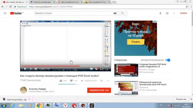Screen dimensions: 193x108
Task: Click the video title text
Action: tap(59, 76)
